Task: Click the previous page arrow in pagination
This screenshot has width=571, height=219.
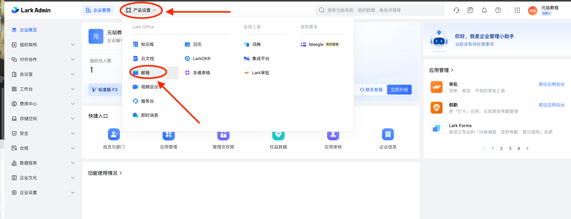Action: coord(484,148)
